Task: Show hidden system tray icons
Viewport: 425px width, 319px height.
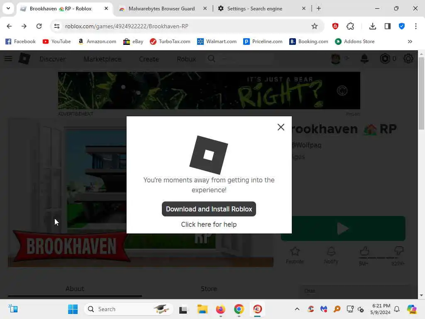Action: pyautogui.click(x=297, y=309)
